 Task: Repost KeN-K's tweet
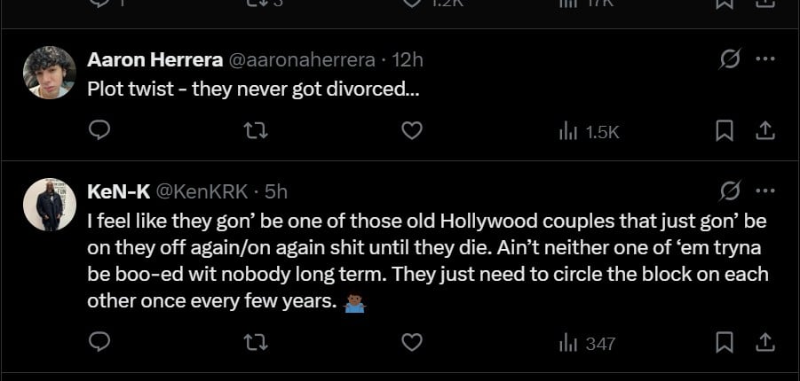256,342
